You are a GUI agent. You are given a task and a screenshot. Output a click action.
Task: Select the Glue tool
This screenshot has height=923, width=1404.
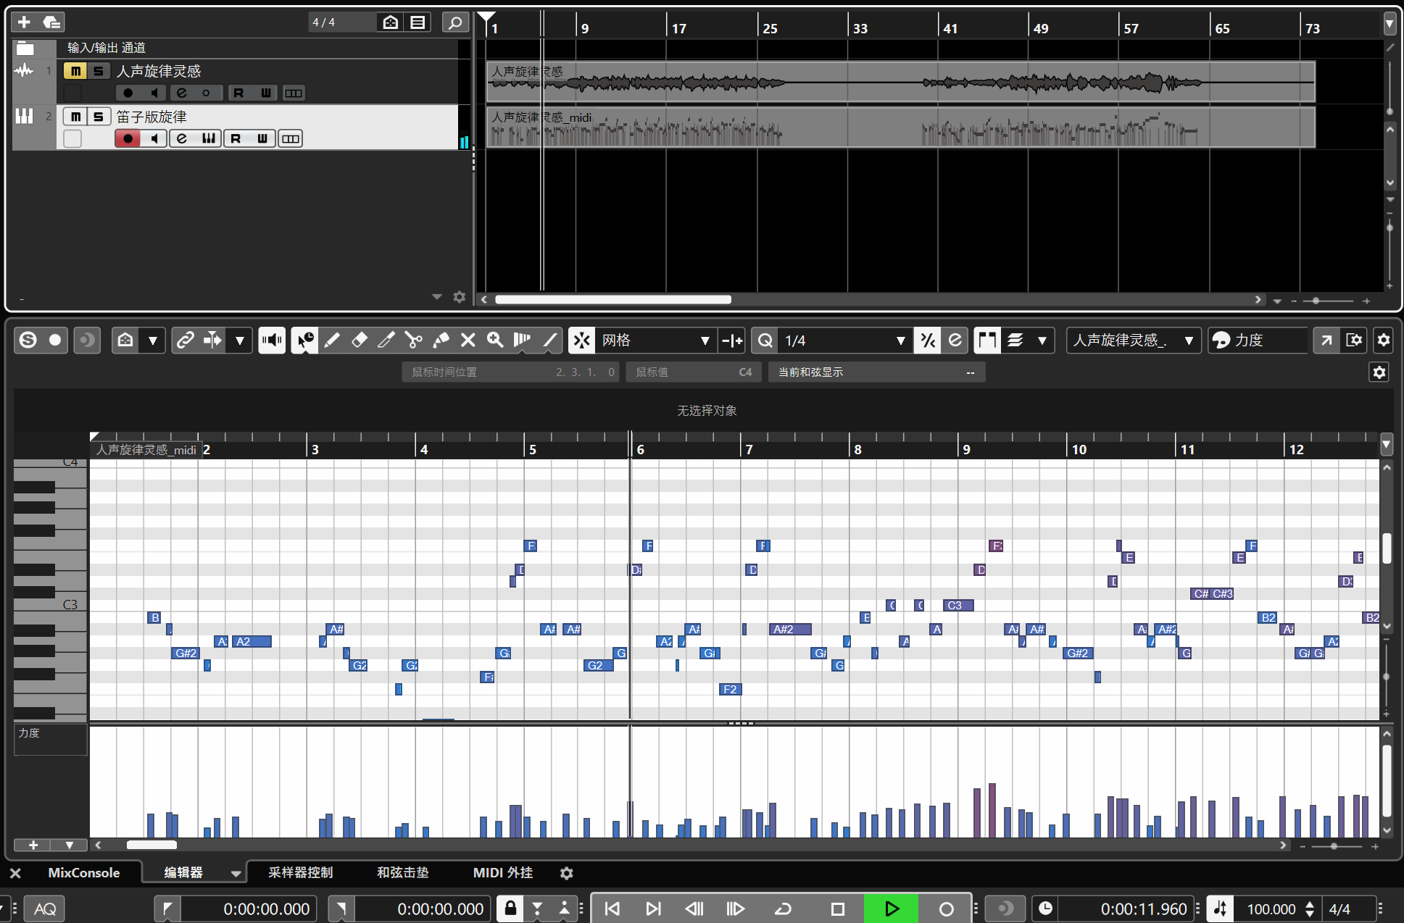click(x=441, y=341)
